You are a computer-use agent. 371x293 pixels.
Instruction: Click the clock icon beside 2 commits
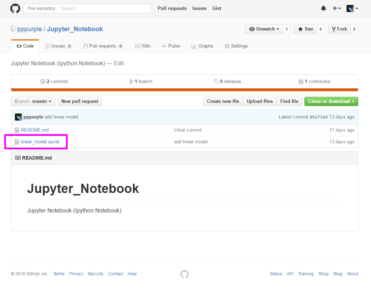[43, 81]
